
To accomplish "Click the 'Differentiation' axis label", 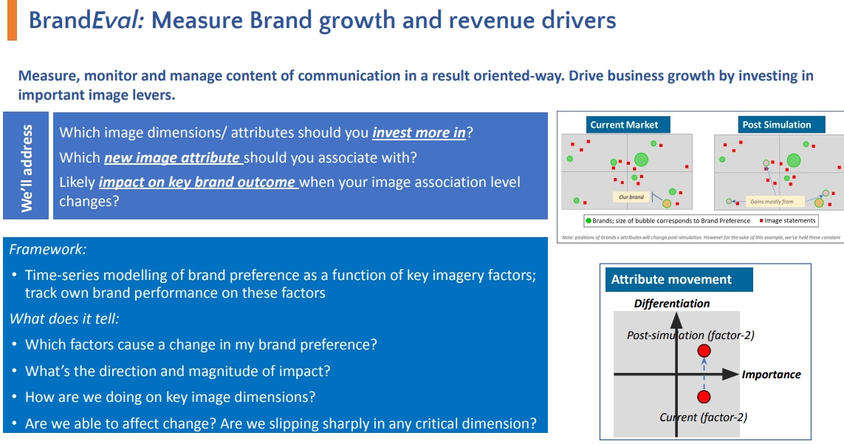I will [x=672, y=304].
